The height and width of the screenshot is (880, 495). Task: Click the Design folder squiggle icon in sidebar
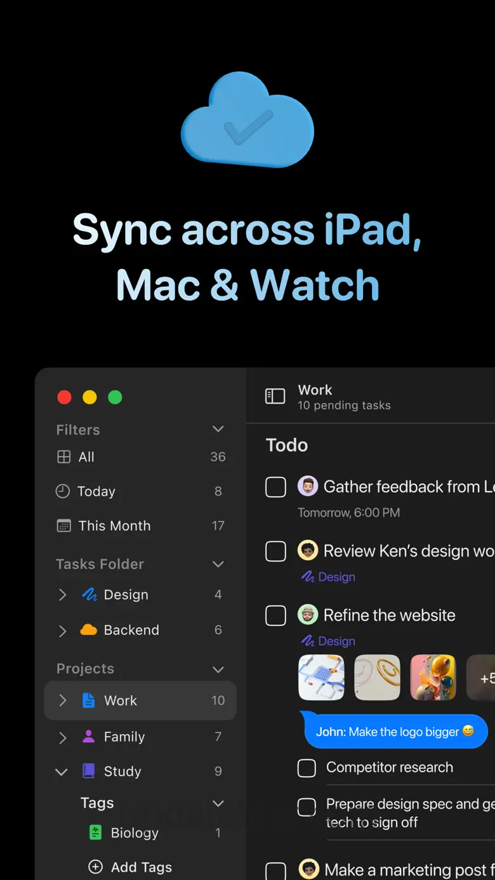[89, 594]
